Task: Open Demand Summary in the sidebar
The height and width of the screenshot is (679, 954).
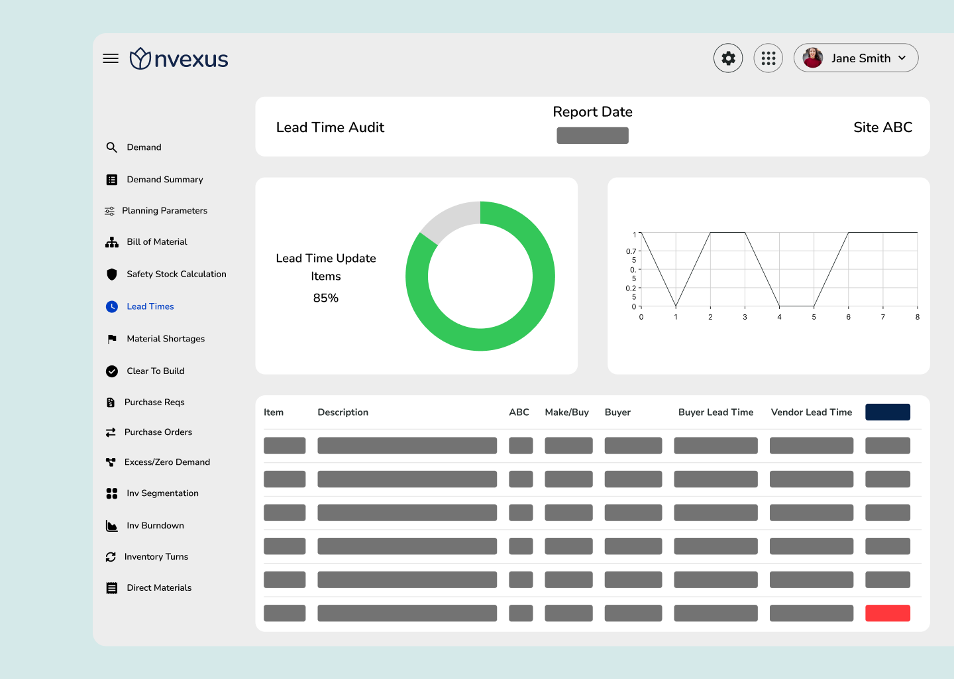Action: pyautogui.click(x=165, y=180)
